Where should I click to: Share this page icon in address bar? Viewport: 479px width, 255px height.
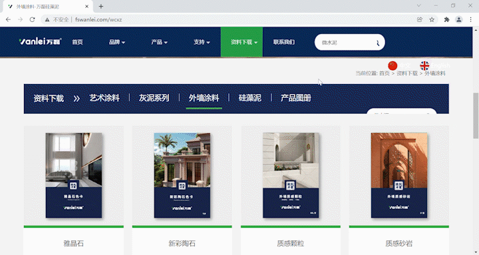click(420, 19)
